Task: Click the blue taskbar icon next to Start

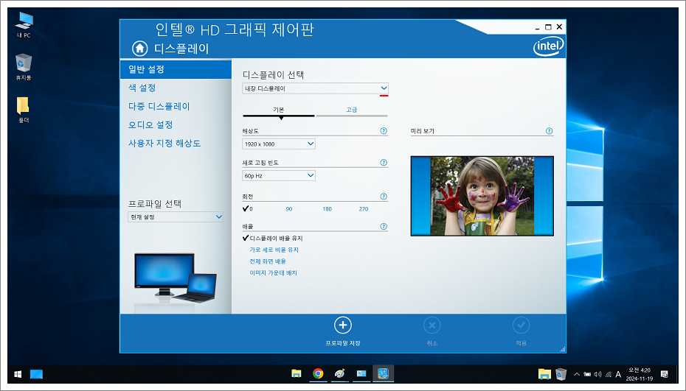Action: 36,374
